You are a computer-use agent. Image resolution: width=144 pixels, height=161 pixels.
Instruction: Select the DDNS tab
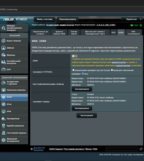[121, 32]
